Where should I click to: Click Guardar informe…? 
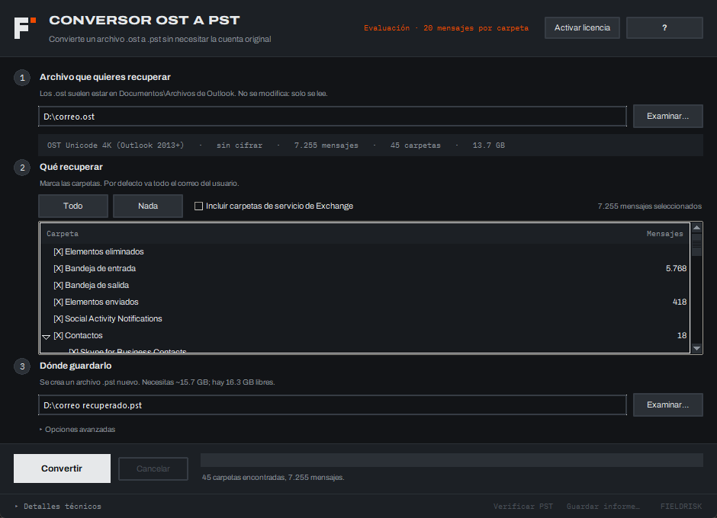click(603, 506)
